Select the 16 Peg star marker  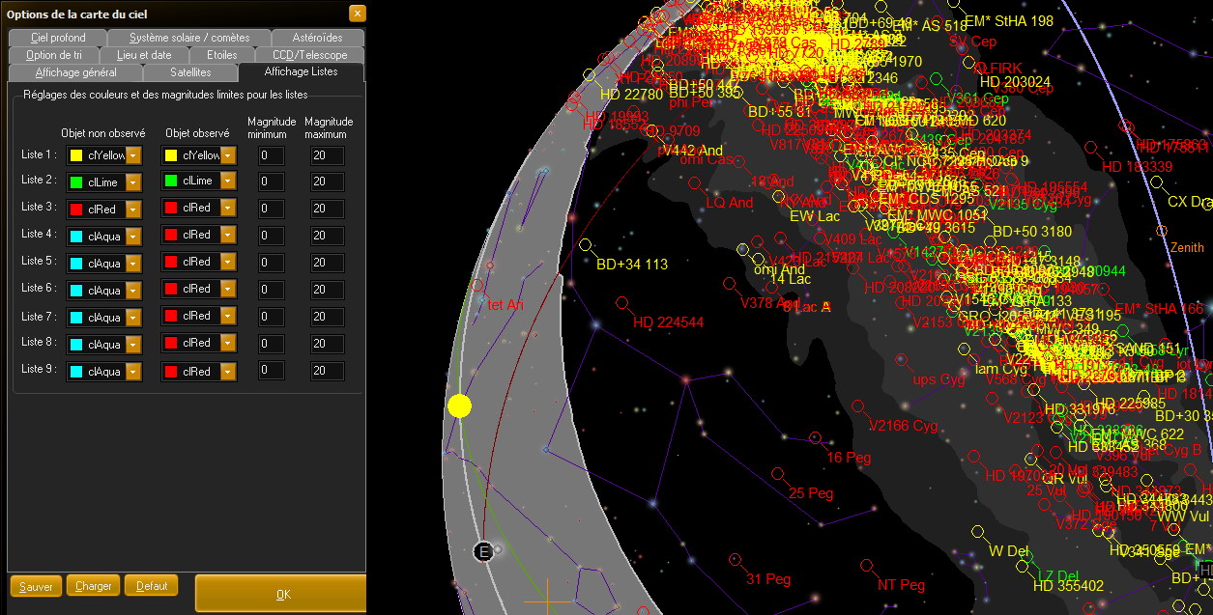816,438
